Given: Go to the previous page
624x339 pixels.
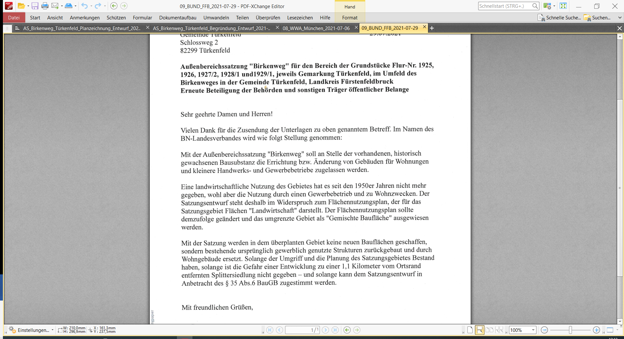Looking at the screenshot, I should pyautogui.click(x=279, y=330).
